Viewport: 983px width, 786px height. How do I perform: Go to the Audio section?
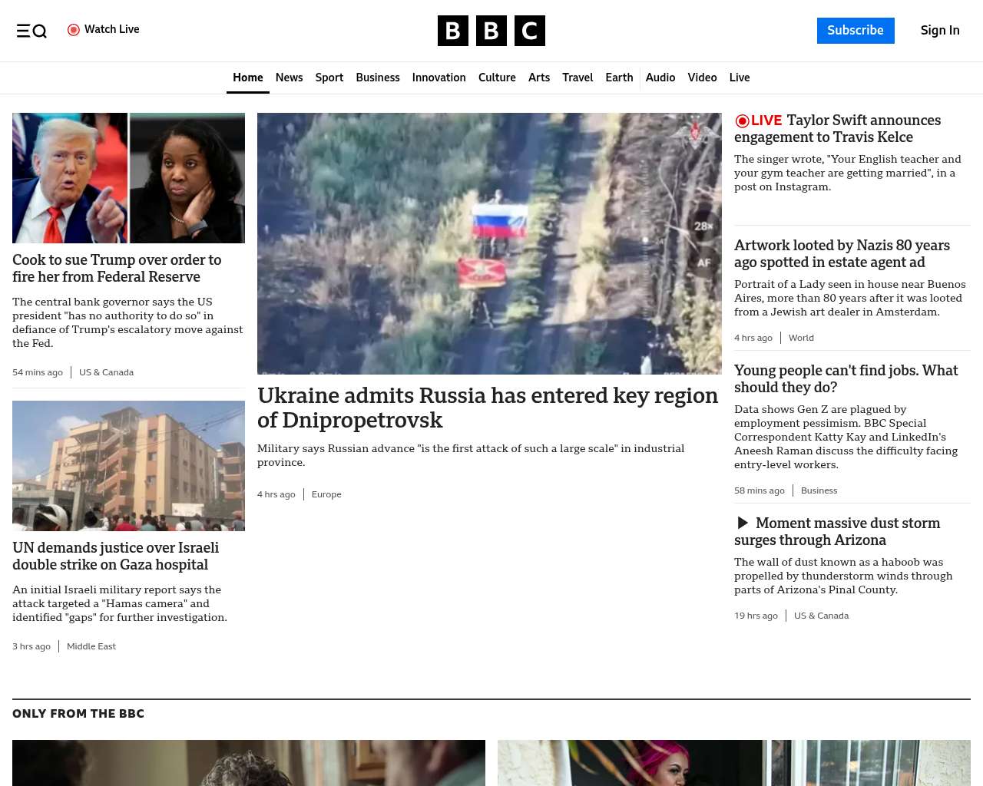click(x=660, y=78)
